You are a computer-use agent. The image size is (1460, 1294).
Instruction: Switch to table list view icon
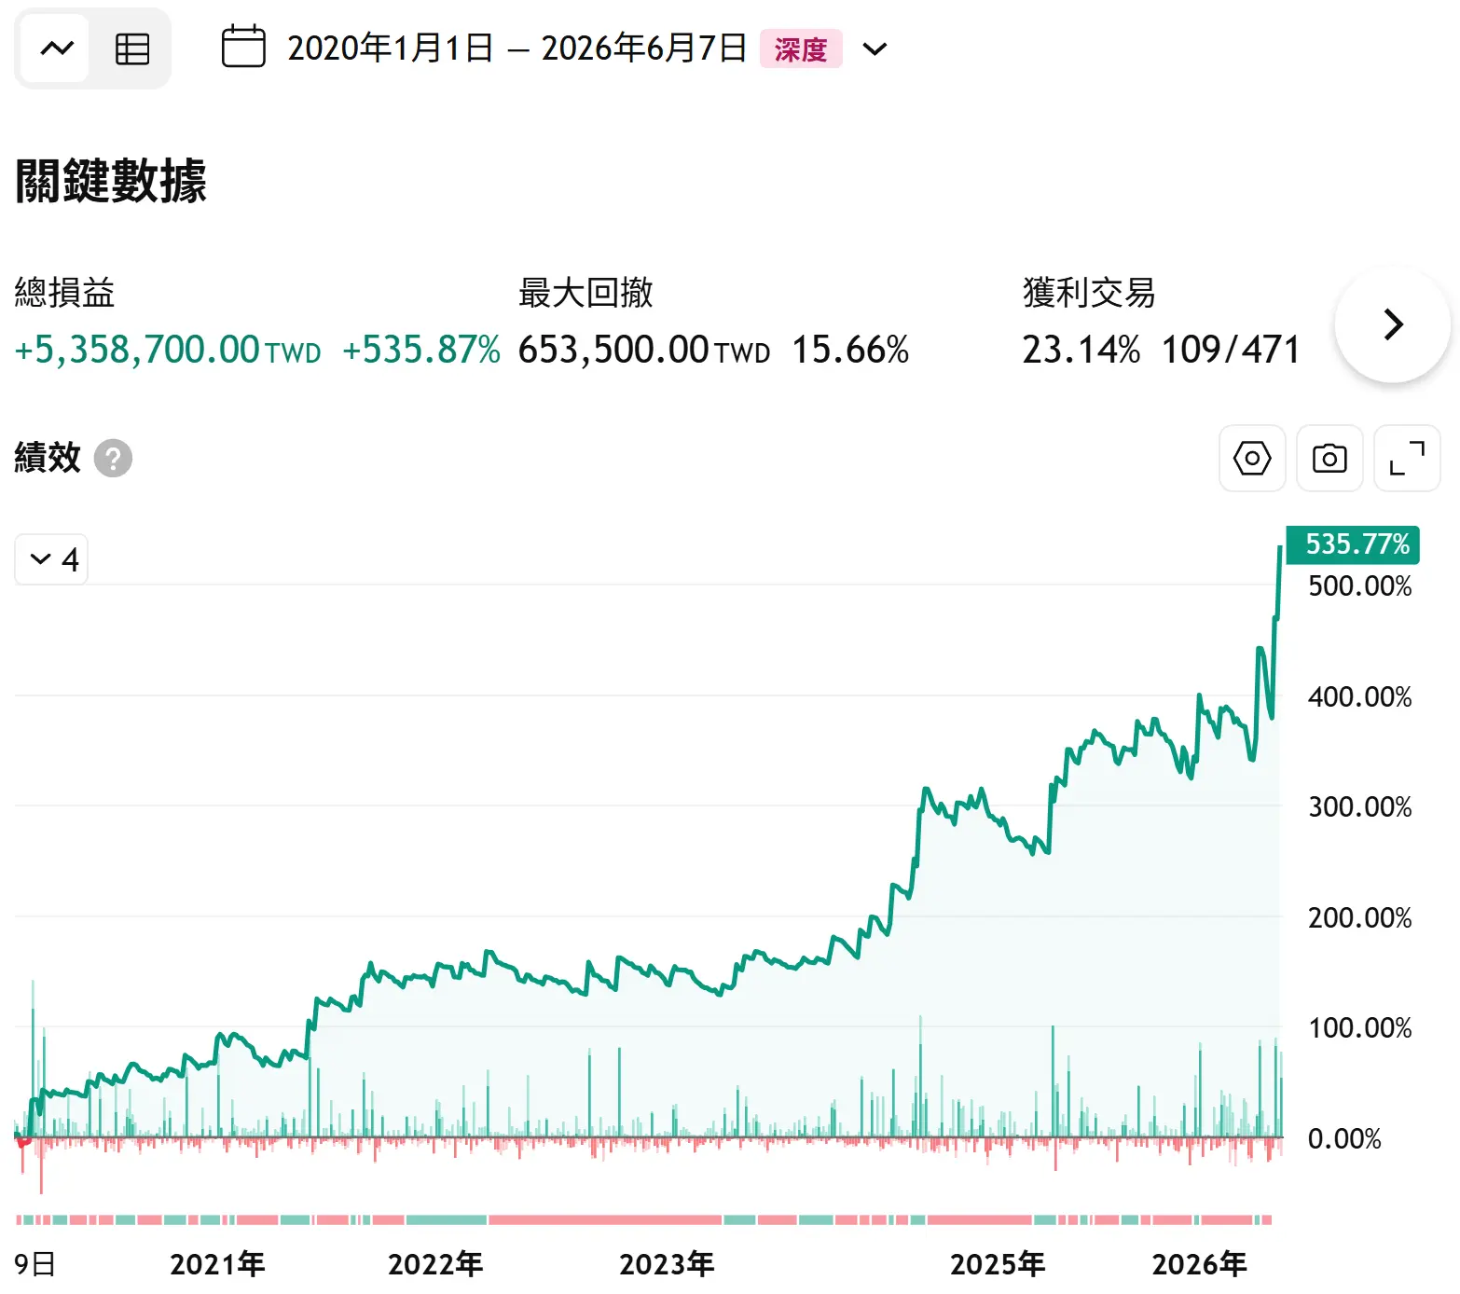(x=131, y=48)
